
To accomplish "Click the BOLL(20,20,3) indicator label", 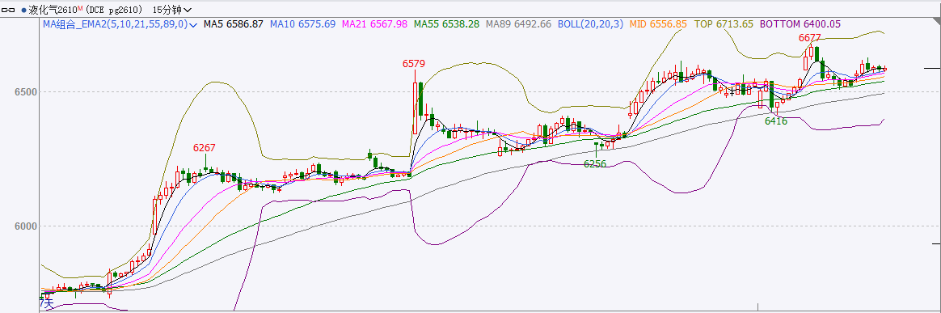I will [590, 24].
